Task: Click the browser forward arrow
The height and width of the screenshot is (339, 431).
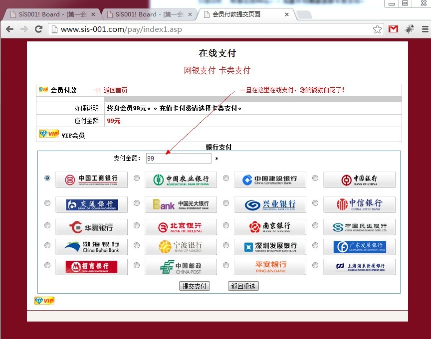Action: tap(24, 29)
